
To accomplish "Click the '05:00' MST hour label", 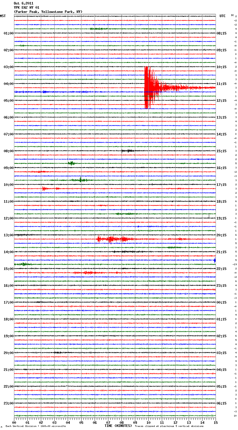I will [9, 101].
